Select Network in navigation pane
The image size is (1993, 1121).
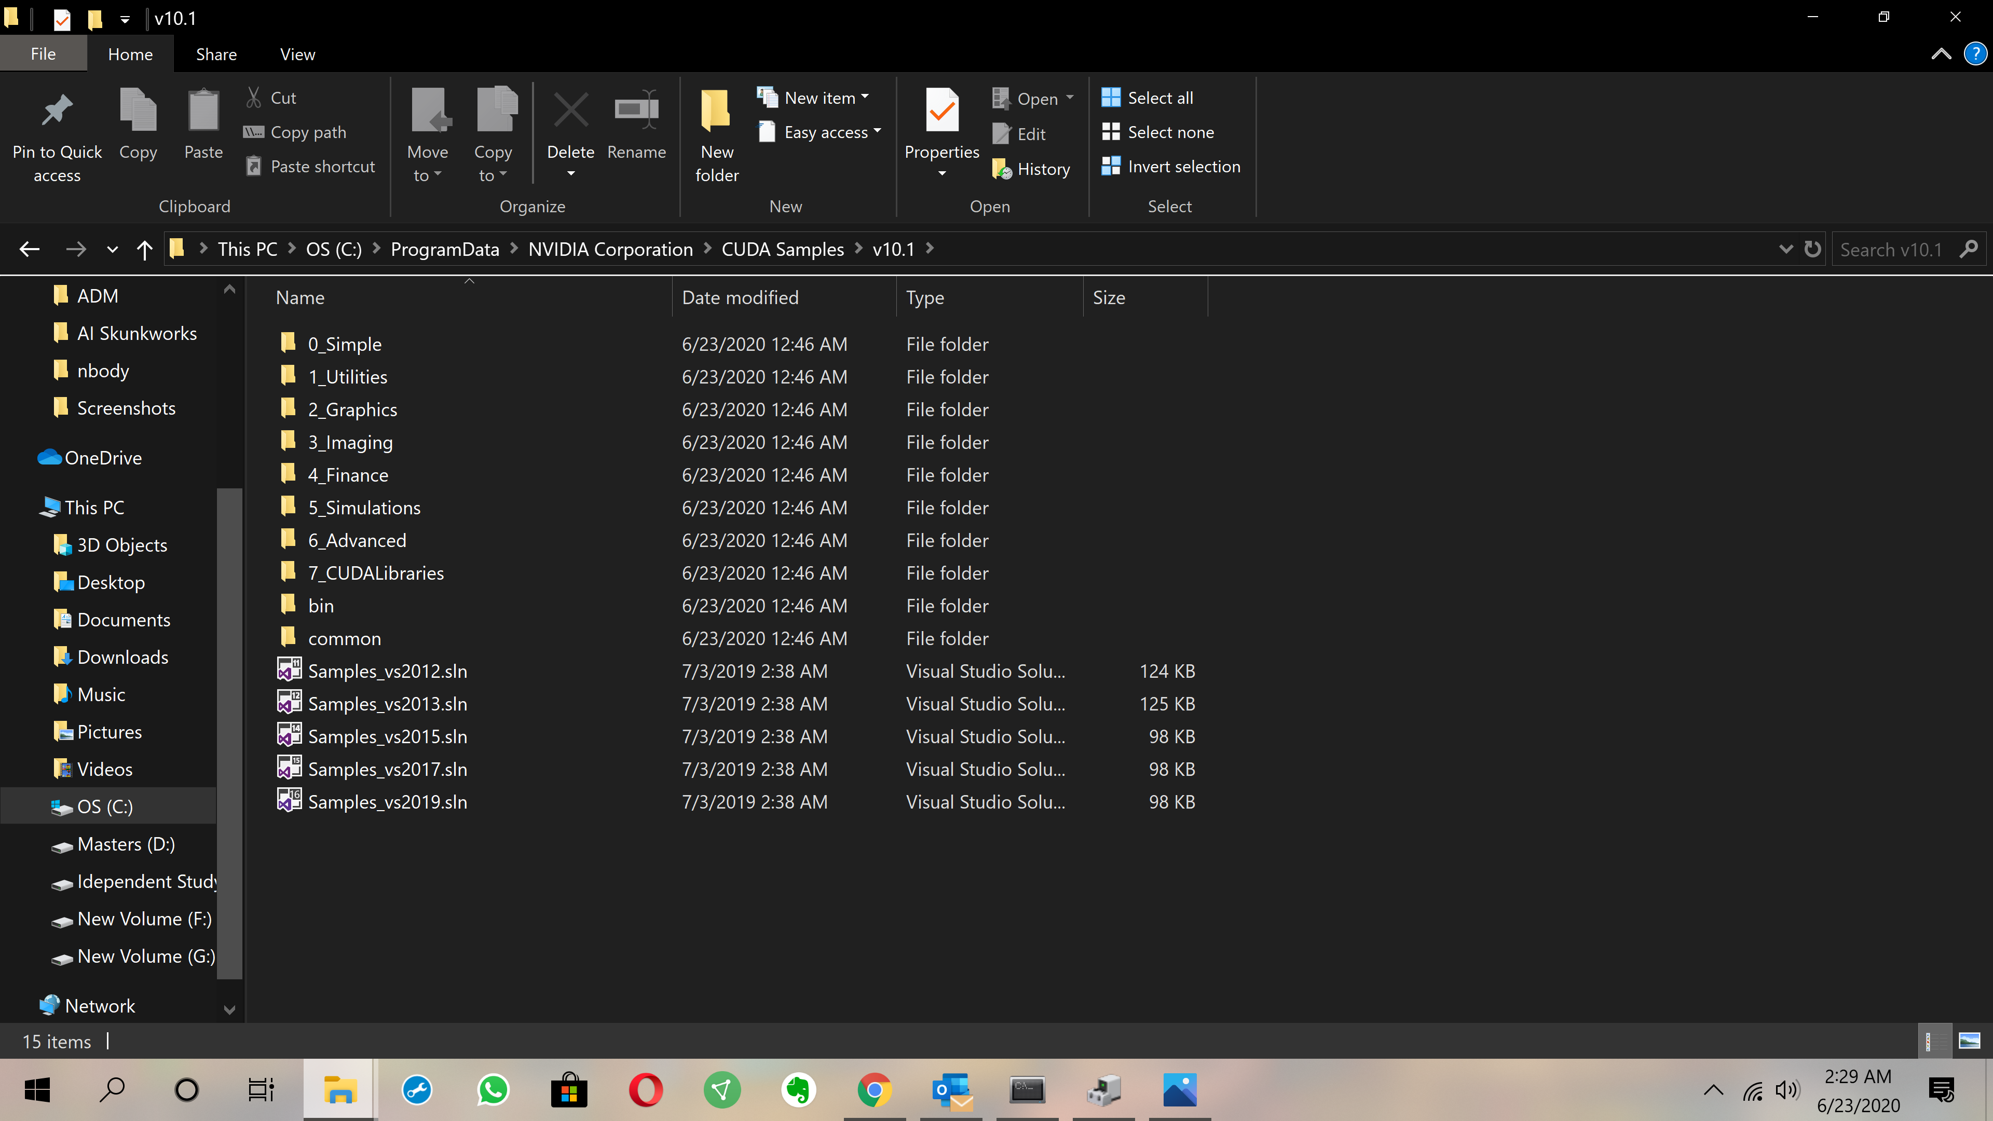click(x=99, y=1006)
